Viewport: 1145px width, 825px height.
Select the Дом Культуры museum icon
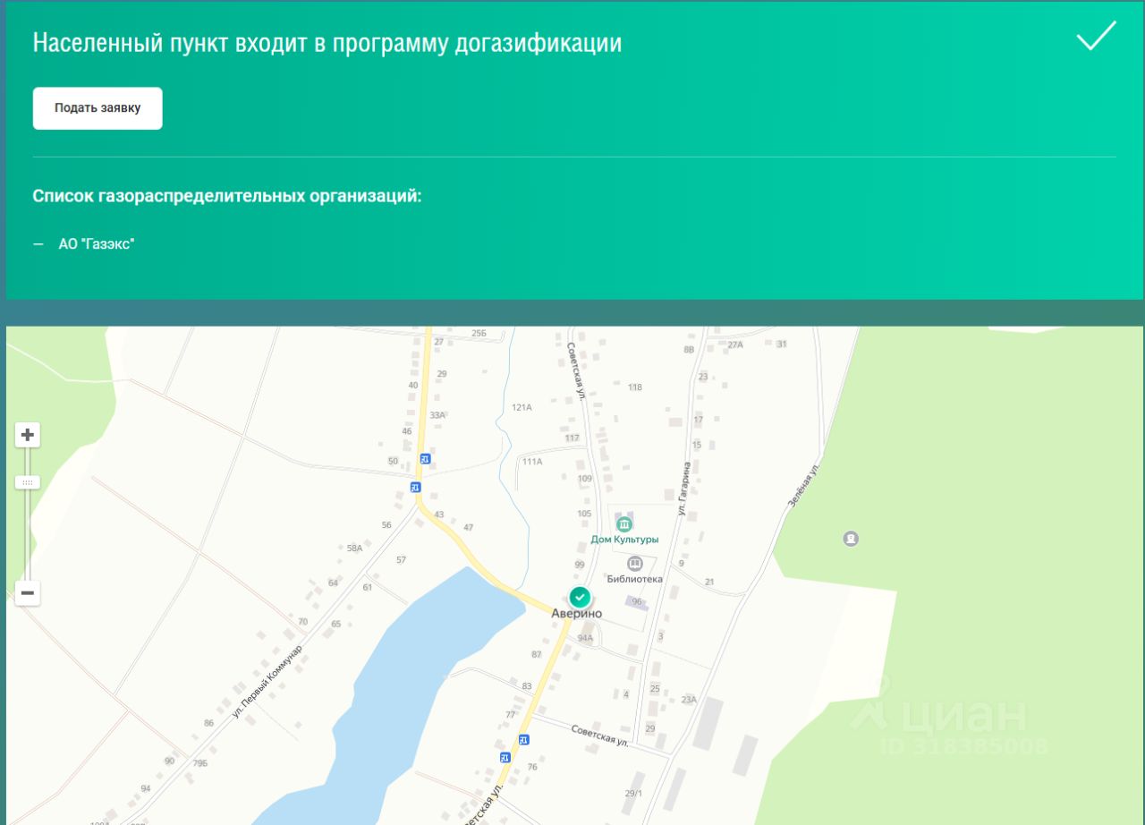(x=624, y=523)
